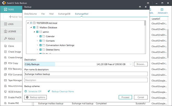172x106 pixels.
Task: Expand the Contacts folder
Action: (x=38, y=41)
